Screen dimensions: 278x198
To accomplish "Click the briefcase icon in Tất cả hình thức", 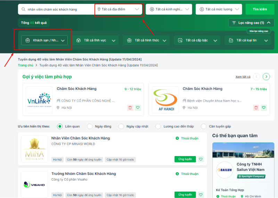I will pos(129,40).
